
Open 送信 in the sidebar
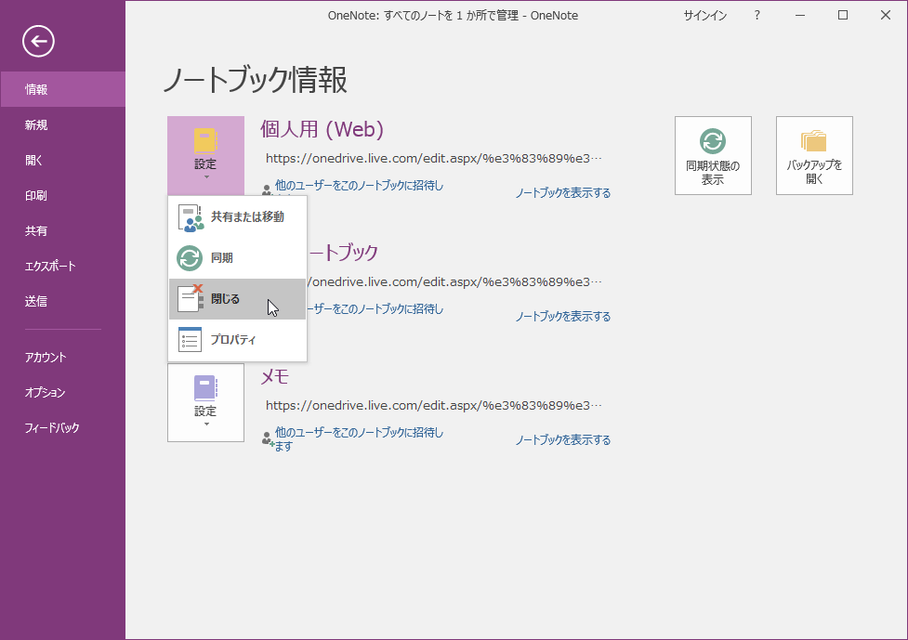point(62,301)
